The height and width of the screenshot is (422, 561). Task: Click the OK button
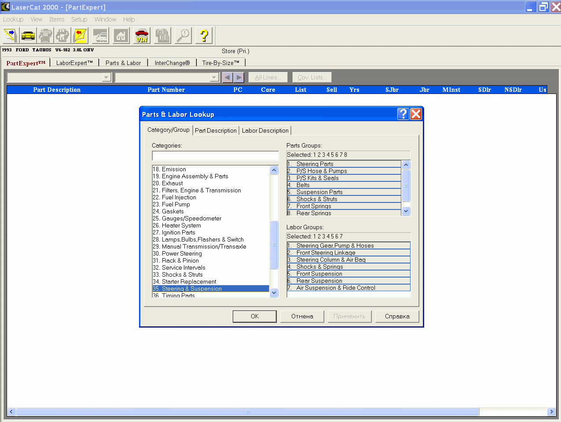[x=255, y=316]
